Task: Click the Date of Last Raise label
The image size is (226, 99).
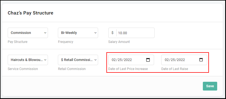Action: pos(175,69)
